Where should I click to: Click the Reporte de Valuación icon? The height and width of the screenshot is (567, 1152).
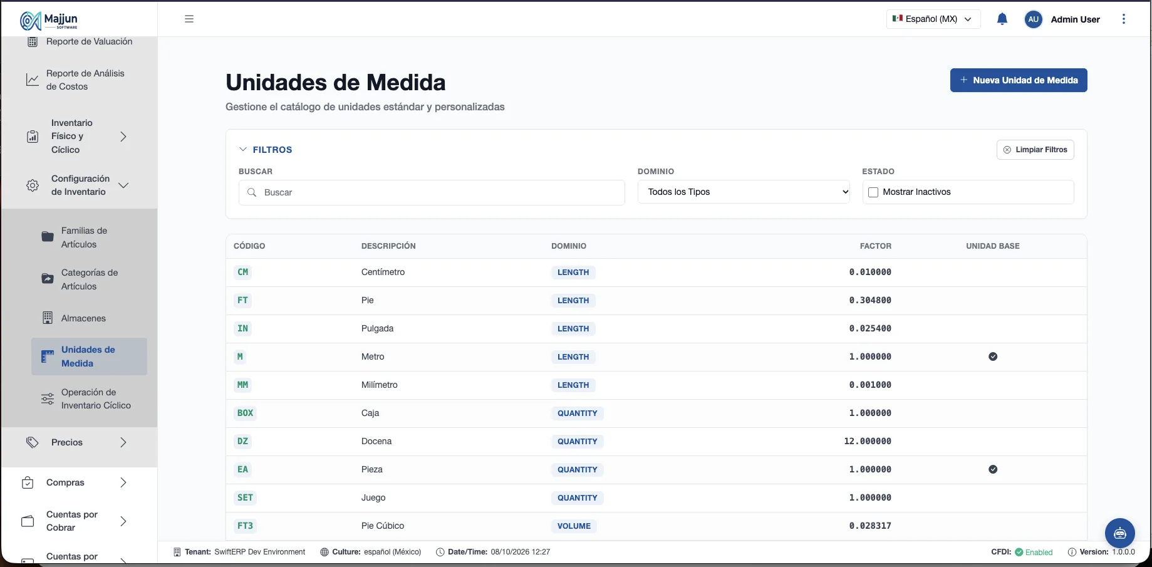point(33,42)
